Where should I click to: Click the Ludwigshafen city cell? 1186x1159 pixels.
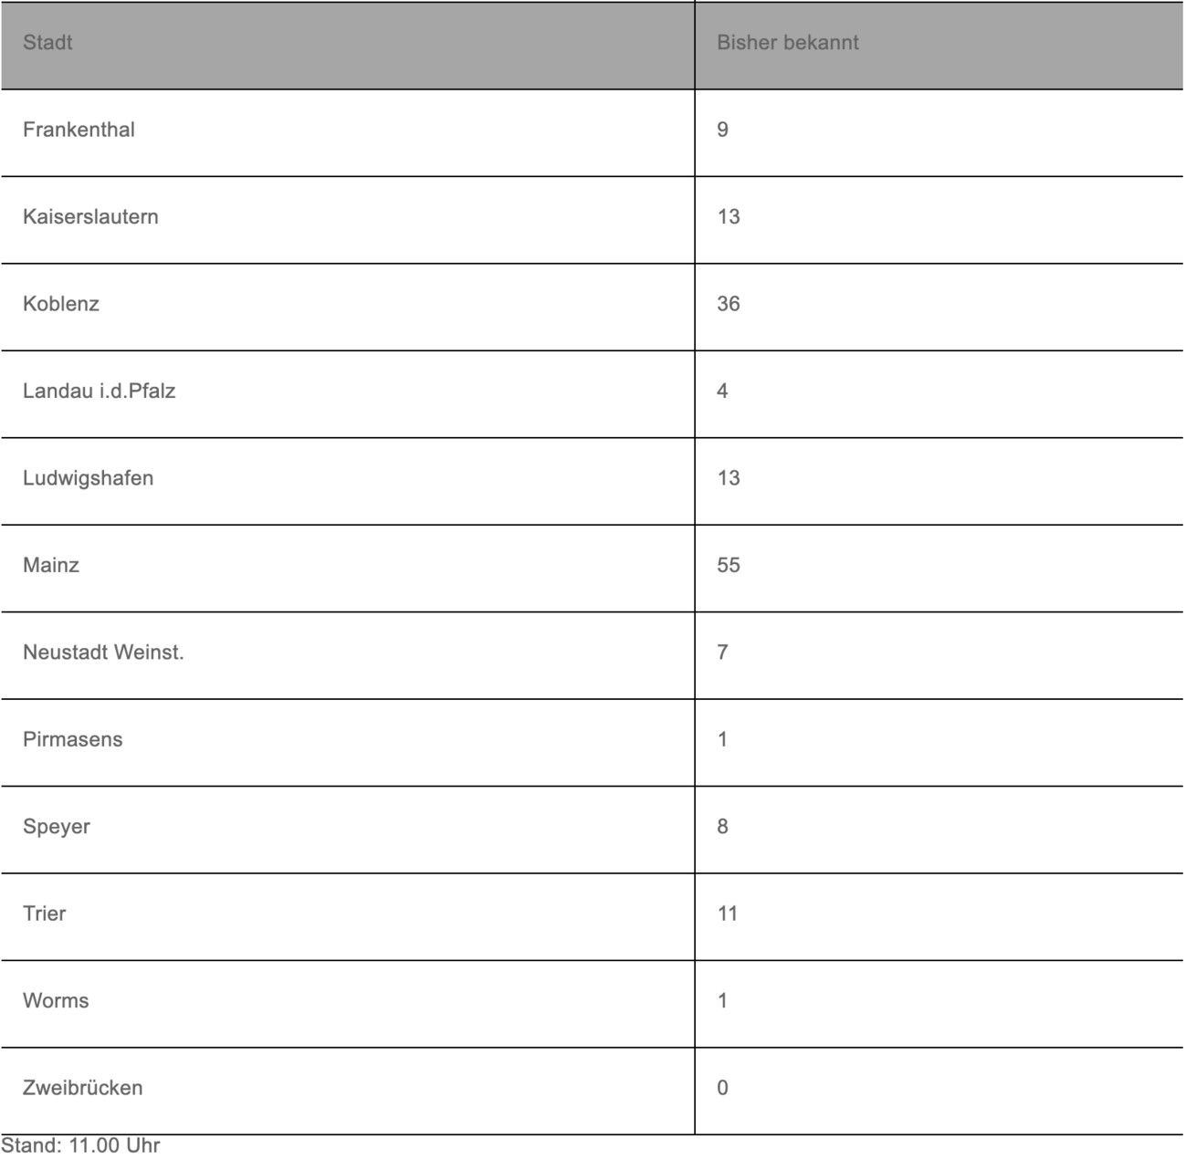pyautogui.click(x=88, y=478)
